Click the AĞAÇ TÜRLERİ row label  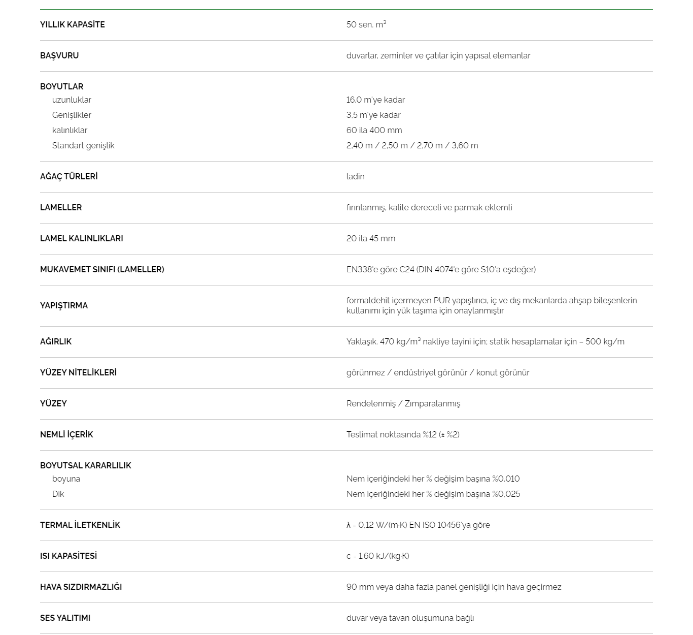point(69,176)
